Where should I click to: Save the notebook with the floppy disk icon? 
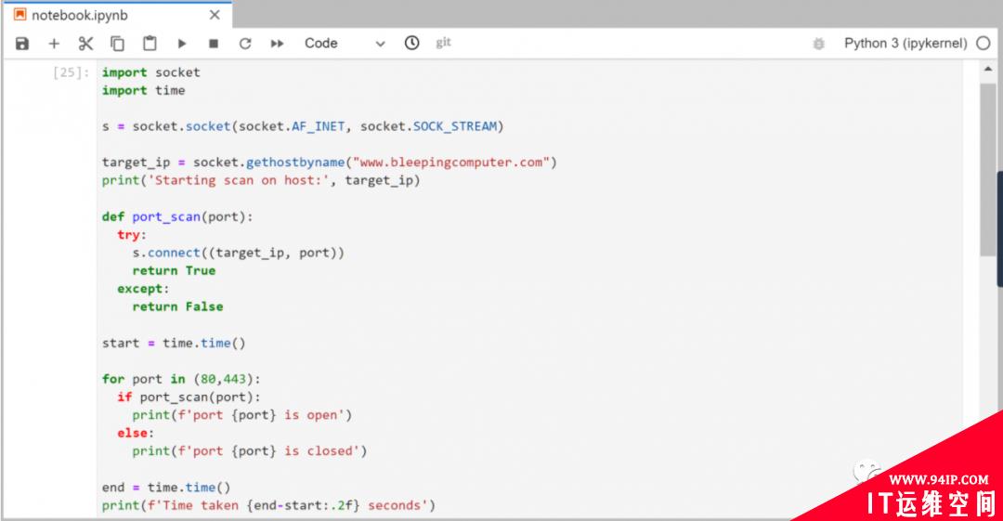point(22,44)
